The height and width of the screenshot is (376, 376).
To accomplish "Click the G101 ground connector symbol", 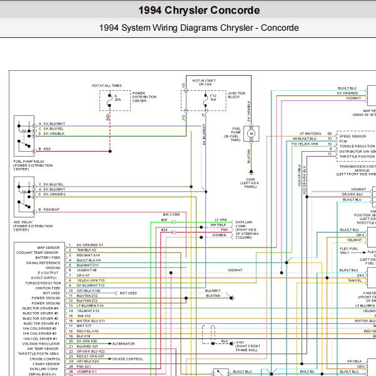I will tap(231, 343).
